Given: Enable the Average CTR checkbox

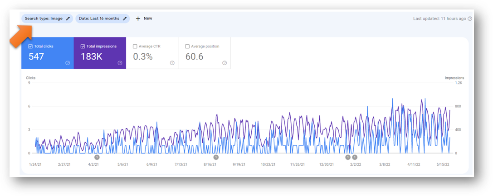Looking at the screenshot, I should click(x=135, y=47).
